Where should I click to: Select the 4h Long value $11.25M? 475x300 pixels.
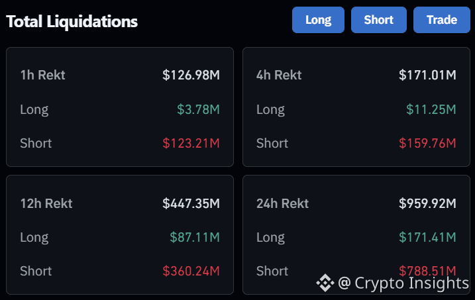[431, 109]
